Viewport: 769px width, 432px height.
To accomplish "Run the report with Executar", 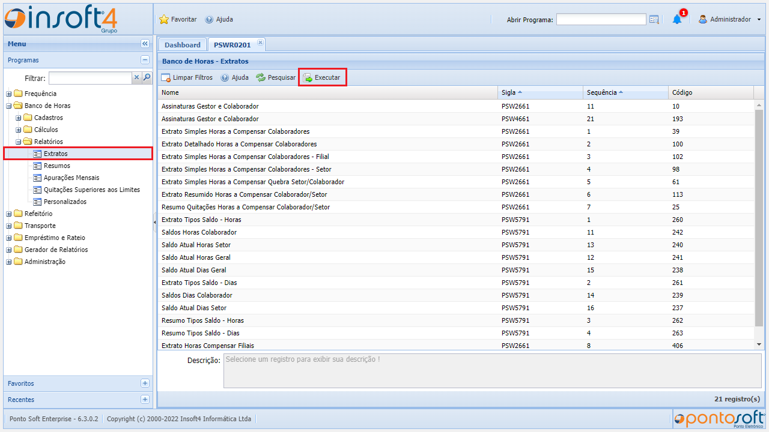I will click(322, 77).
